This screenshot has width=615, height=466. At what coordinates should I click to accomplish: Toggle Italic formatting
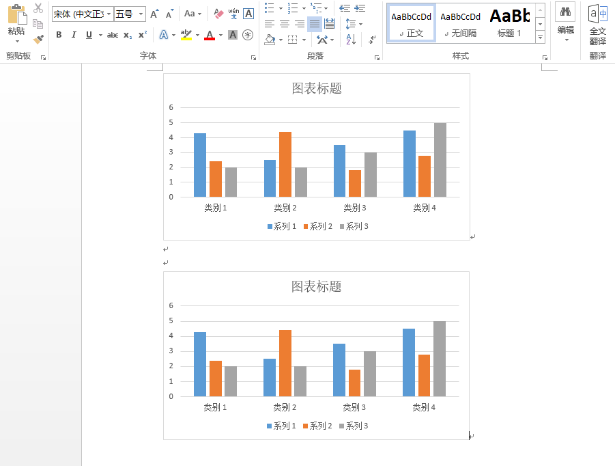click(x=74, y=35)
